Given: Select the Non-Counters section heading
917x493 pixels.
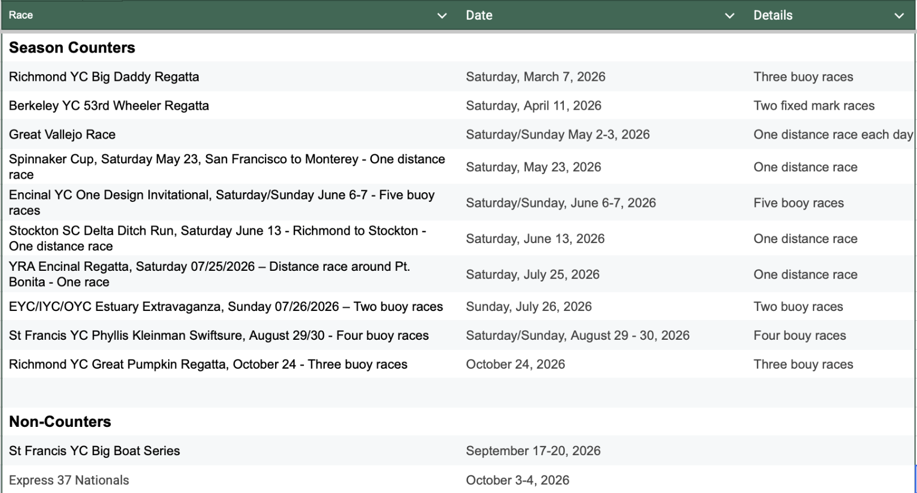Looking at the screenshot, I should pos(60,422).
